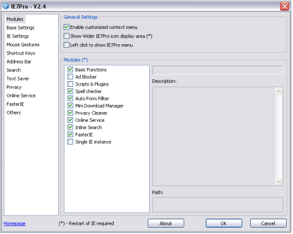Viewport: 293px width, 234px height.
Task: Enable the Ad Blocker module
Action: (x=70, y=76)
